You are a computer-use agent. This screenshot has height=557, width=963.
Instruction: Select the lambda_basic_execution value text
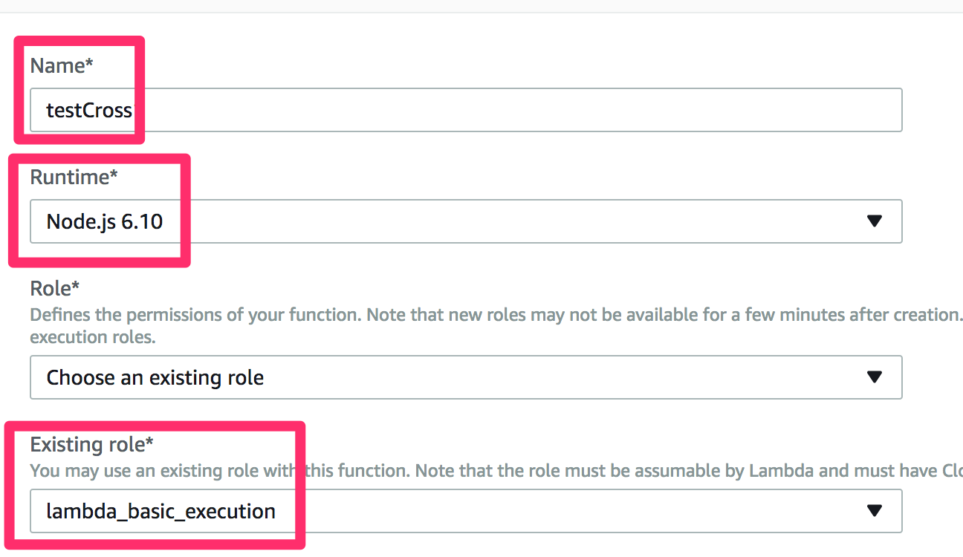[160, 511]
